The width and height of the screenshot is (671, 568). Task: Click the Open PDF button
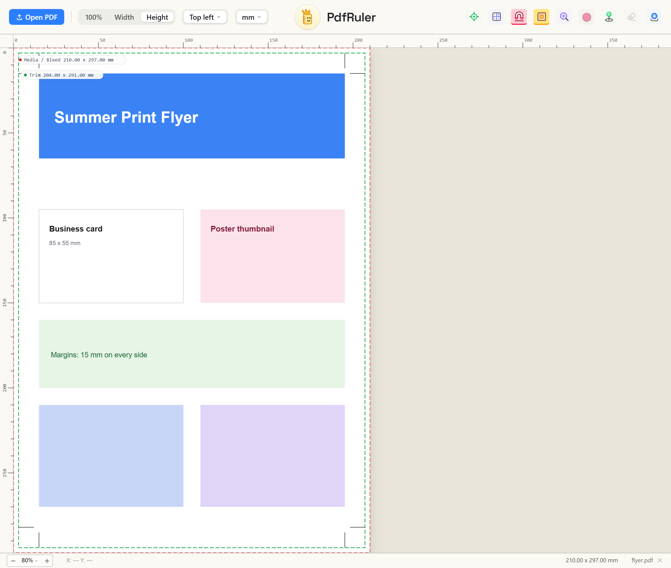pyautogui.click(x=37, y=17)
